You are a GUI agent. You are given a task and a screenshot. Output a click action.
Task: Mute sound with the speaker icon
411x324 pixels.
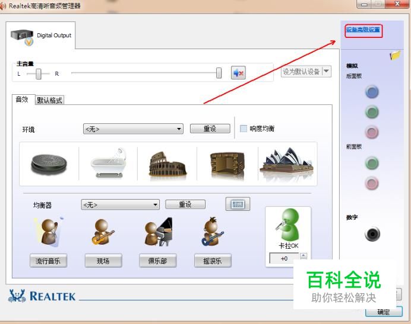pos(238,73)
